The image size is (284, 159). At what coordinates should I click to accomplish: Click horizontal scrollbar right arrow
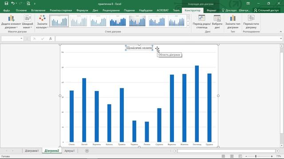click(x=277, y=151)
